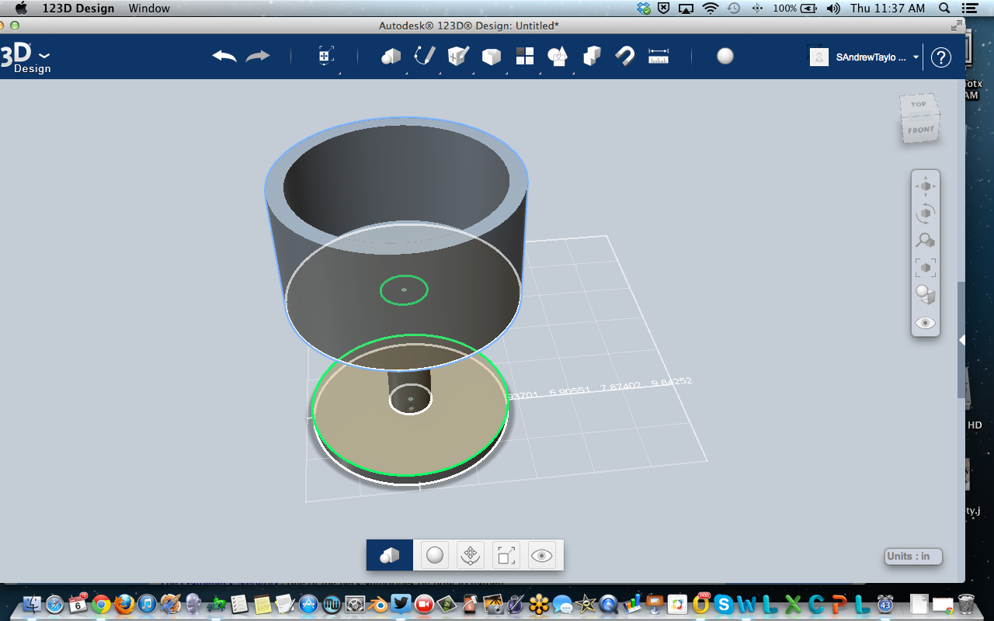This screenshot has height=621, width=994.
Task: Select the Primitives shapes tool
Action: click(x=391, y=56)
